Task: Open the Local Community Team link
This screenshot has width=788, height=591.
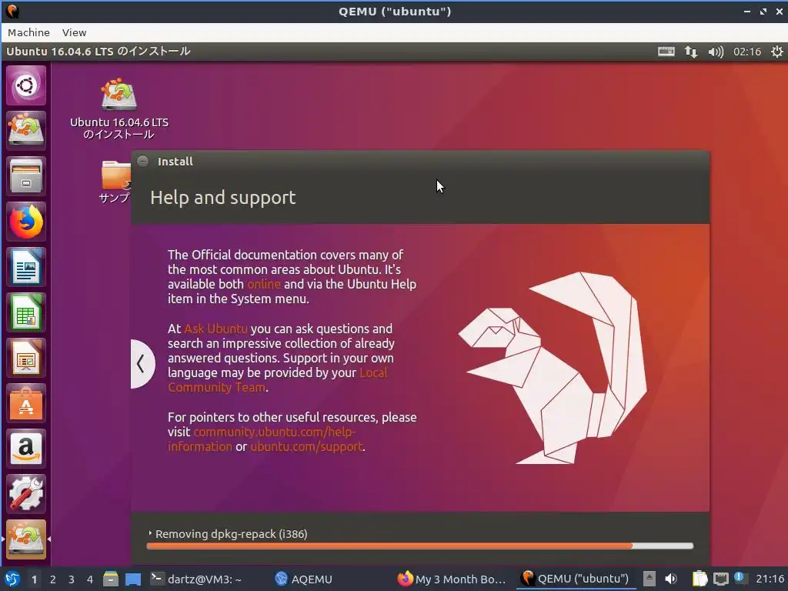Action: pyautogui.click(x=277, y=380)
